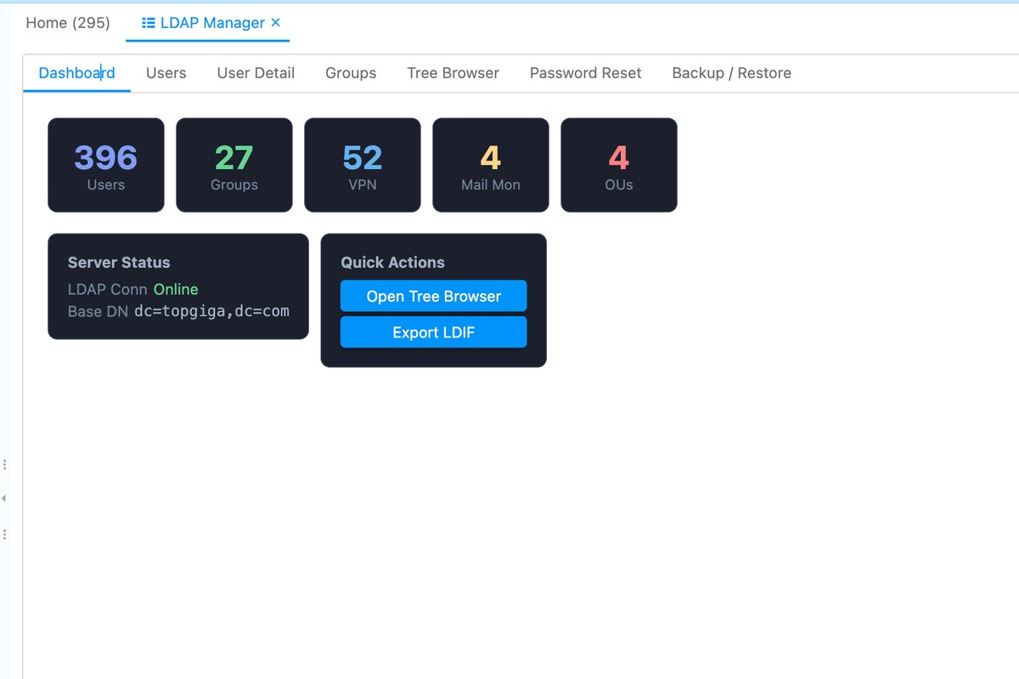1019x679 pixels.
Task: Select the Dashboard tab
Action: [x=76, y=73]
